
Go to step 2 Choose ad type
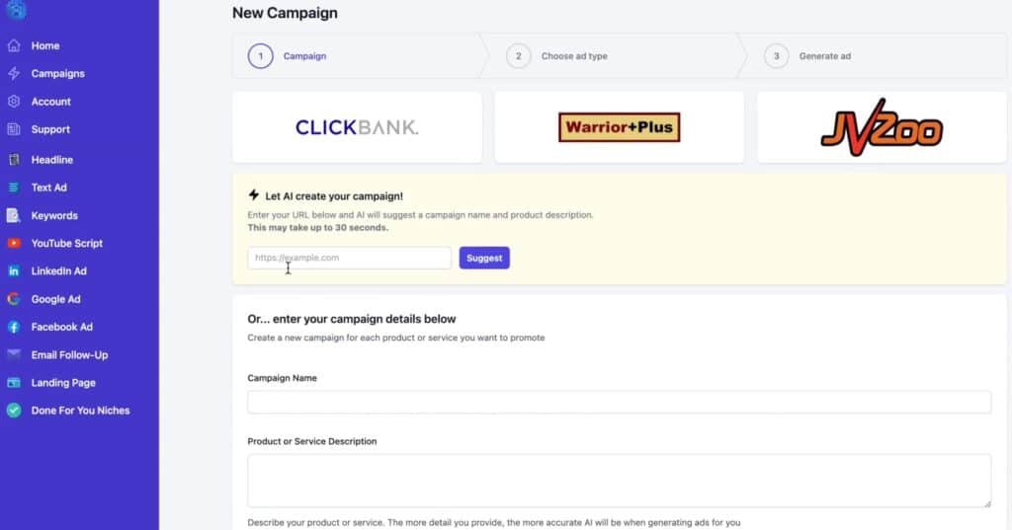573,56
